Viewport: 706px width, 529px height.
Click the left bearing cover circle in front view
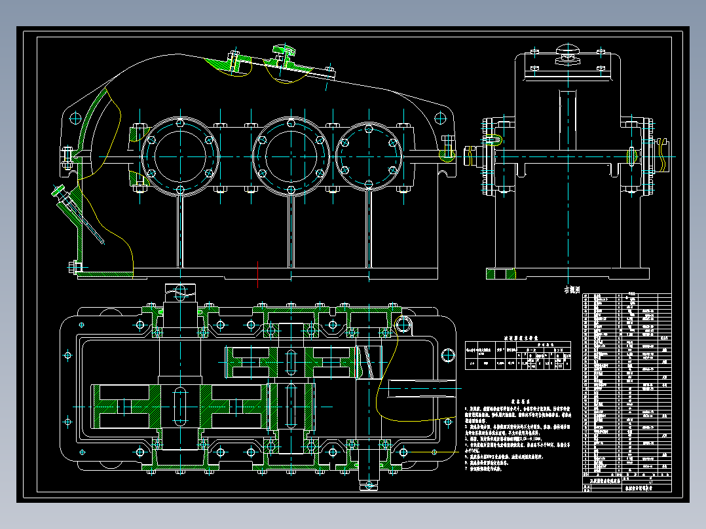[x=180, y=156]
